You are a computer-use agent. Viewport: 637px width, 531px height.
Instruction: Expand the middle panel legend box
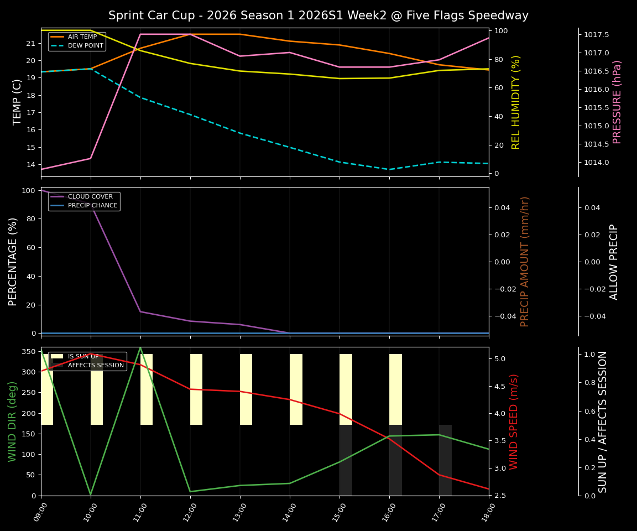(x=83, y=201)
